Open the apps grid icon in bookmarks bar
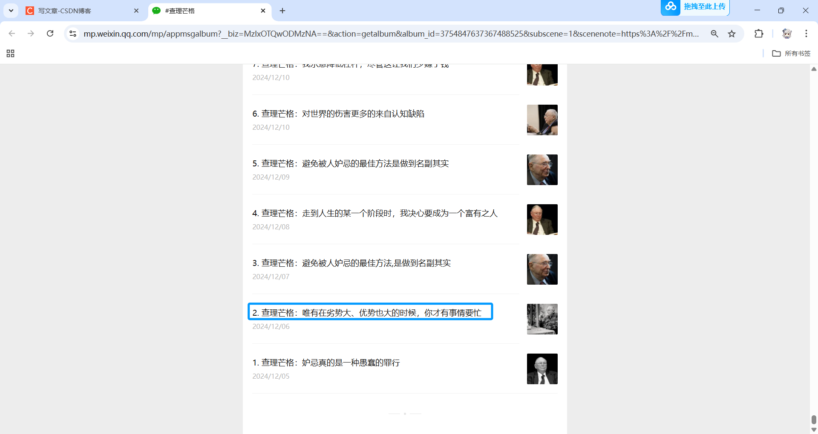 pyautogui.click(x=11, y=53)
